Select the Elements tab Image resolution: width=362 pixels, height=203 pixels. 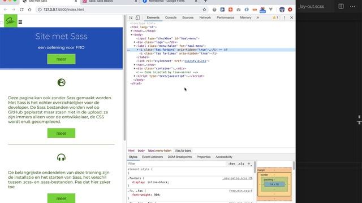153,17
